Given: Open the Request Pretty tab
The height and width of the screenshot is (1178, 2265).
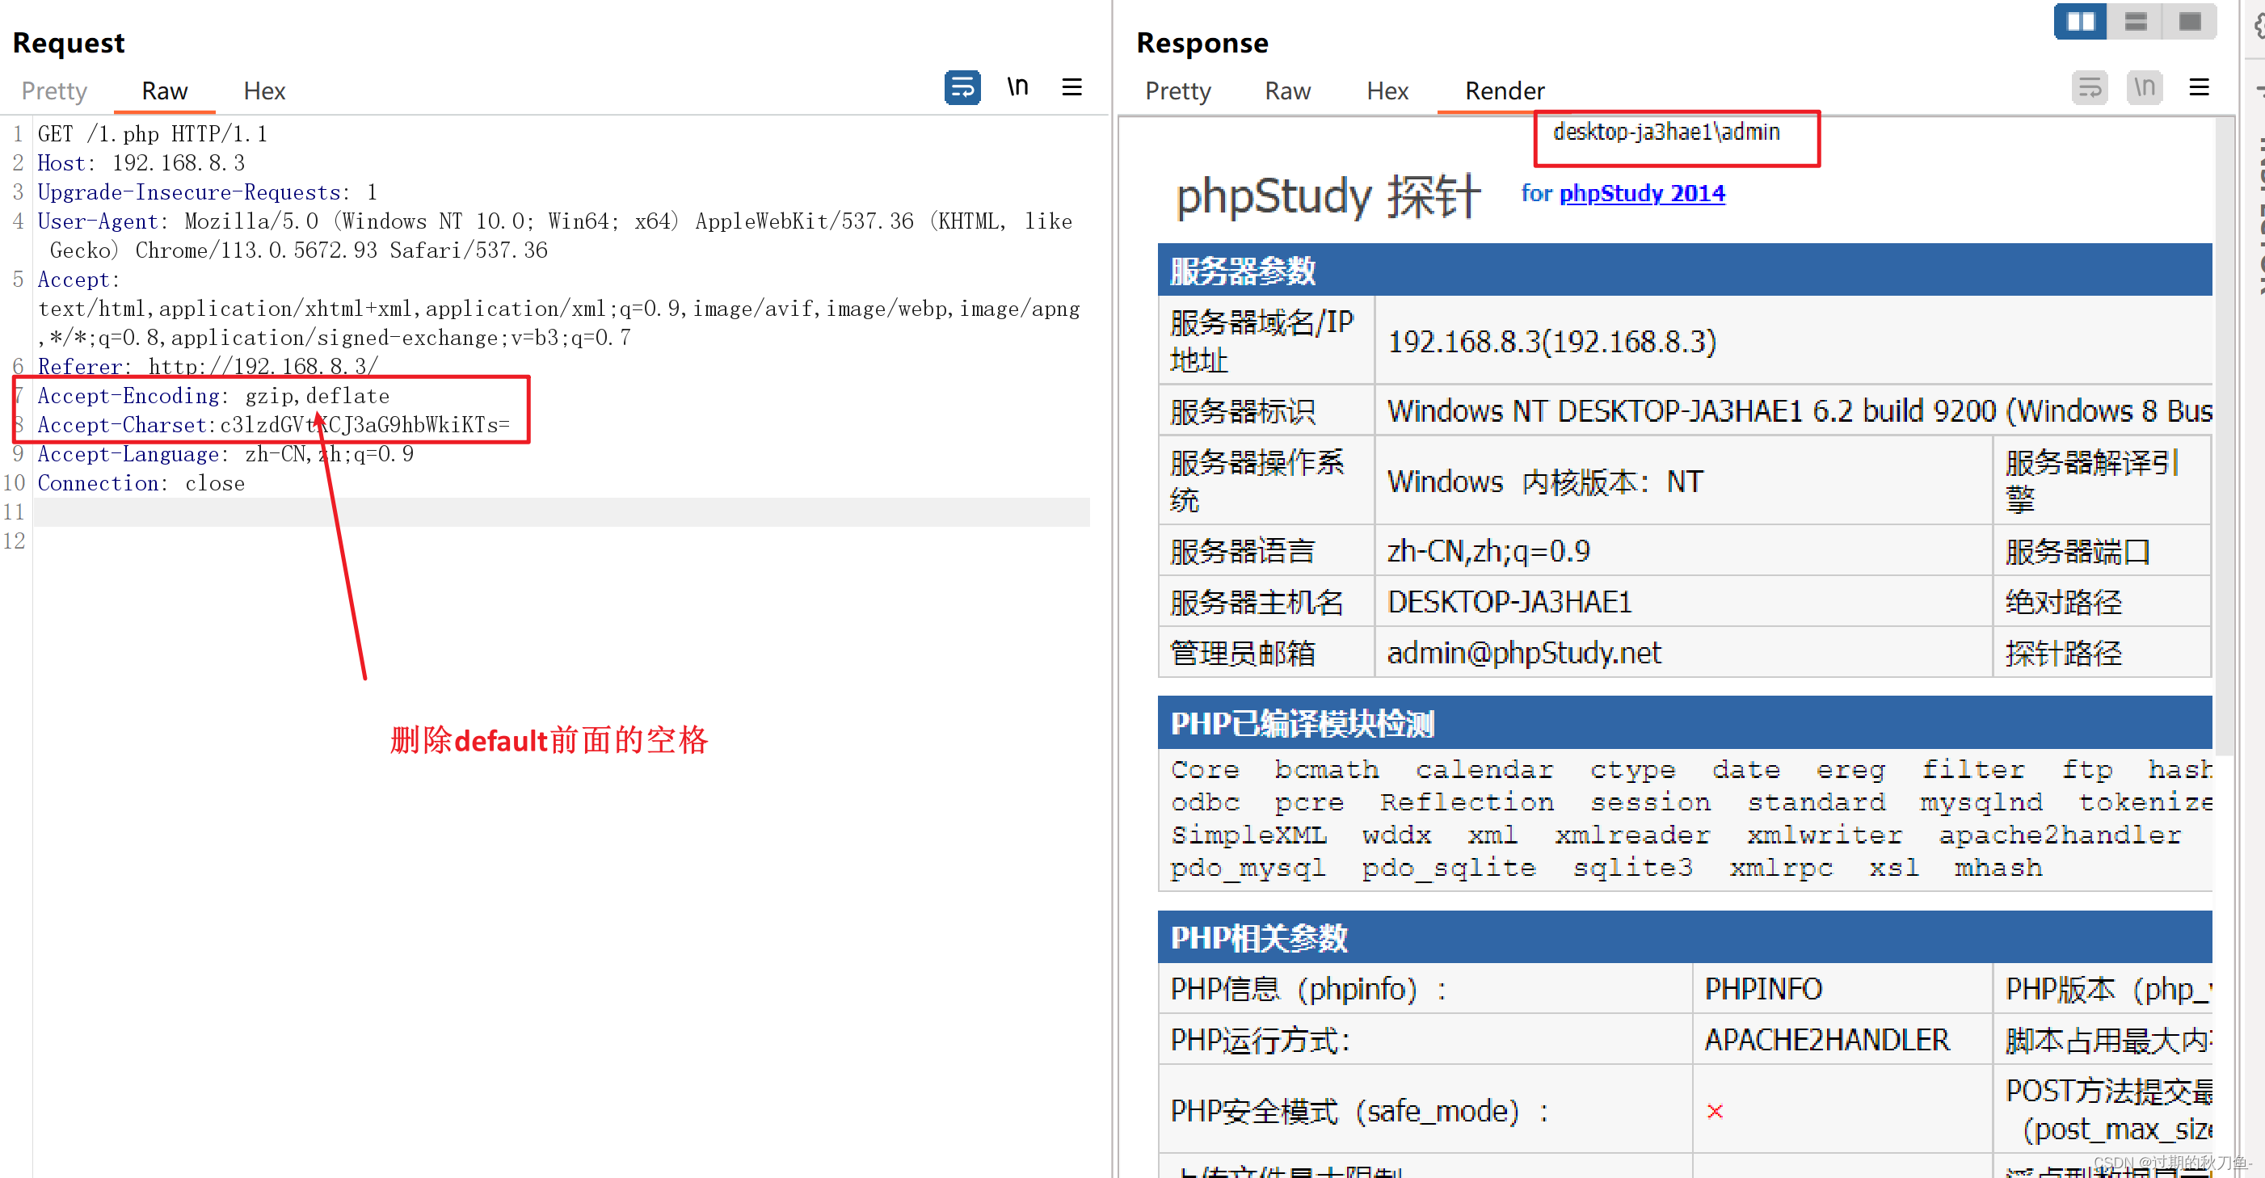Looking at the screenshot, I should pyautogui.click(x=54, y=91).
